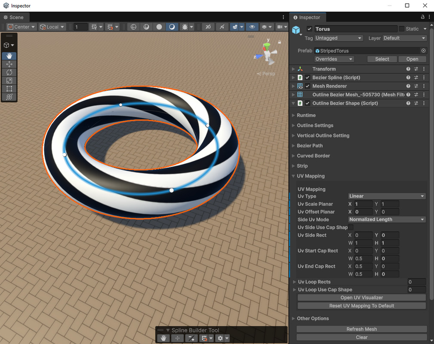Select the Rect tool in left toolbar
Screen dimensions: 434x344
click(9, 89)
